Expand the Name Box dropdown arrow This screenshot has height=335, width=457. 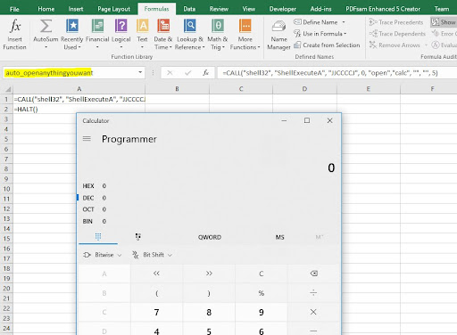point(140,73)
